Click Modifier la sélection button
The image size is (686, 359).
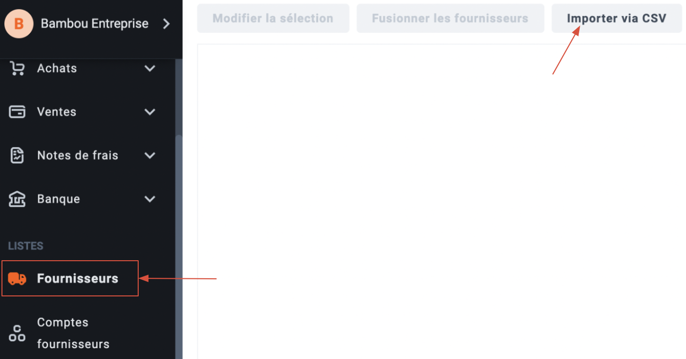(x=273, y=19)
